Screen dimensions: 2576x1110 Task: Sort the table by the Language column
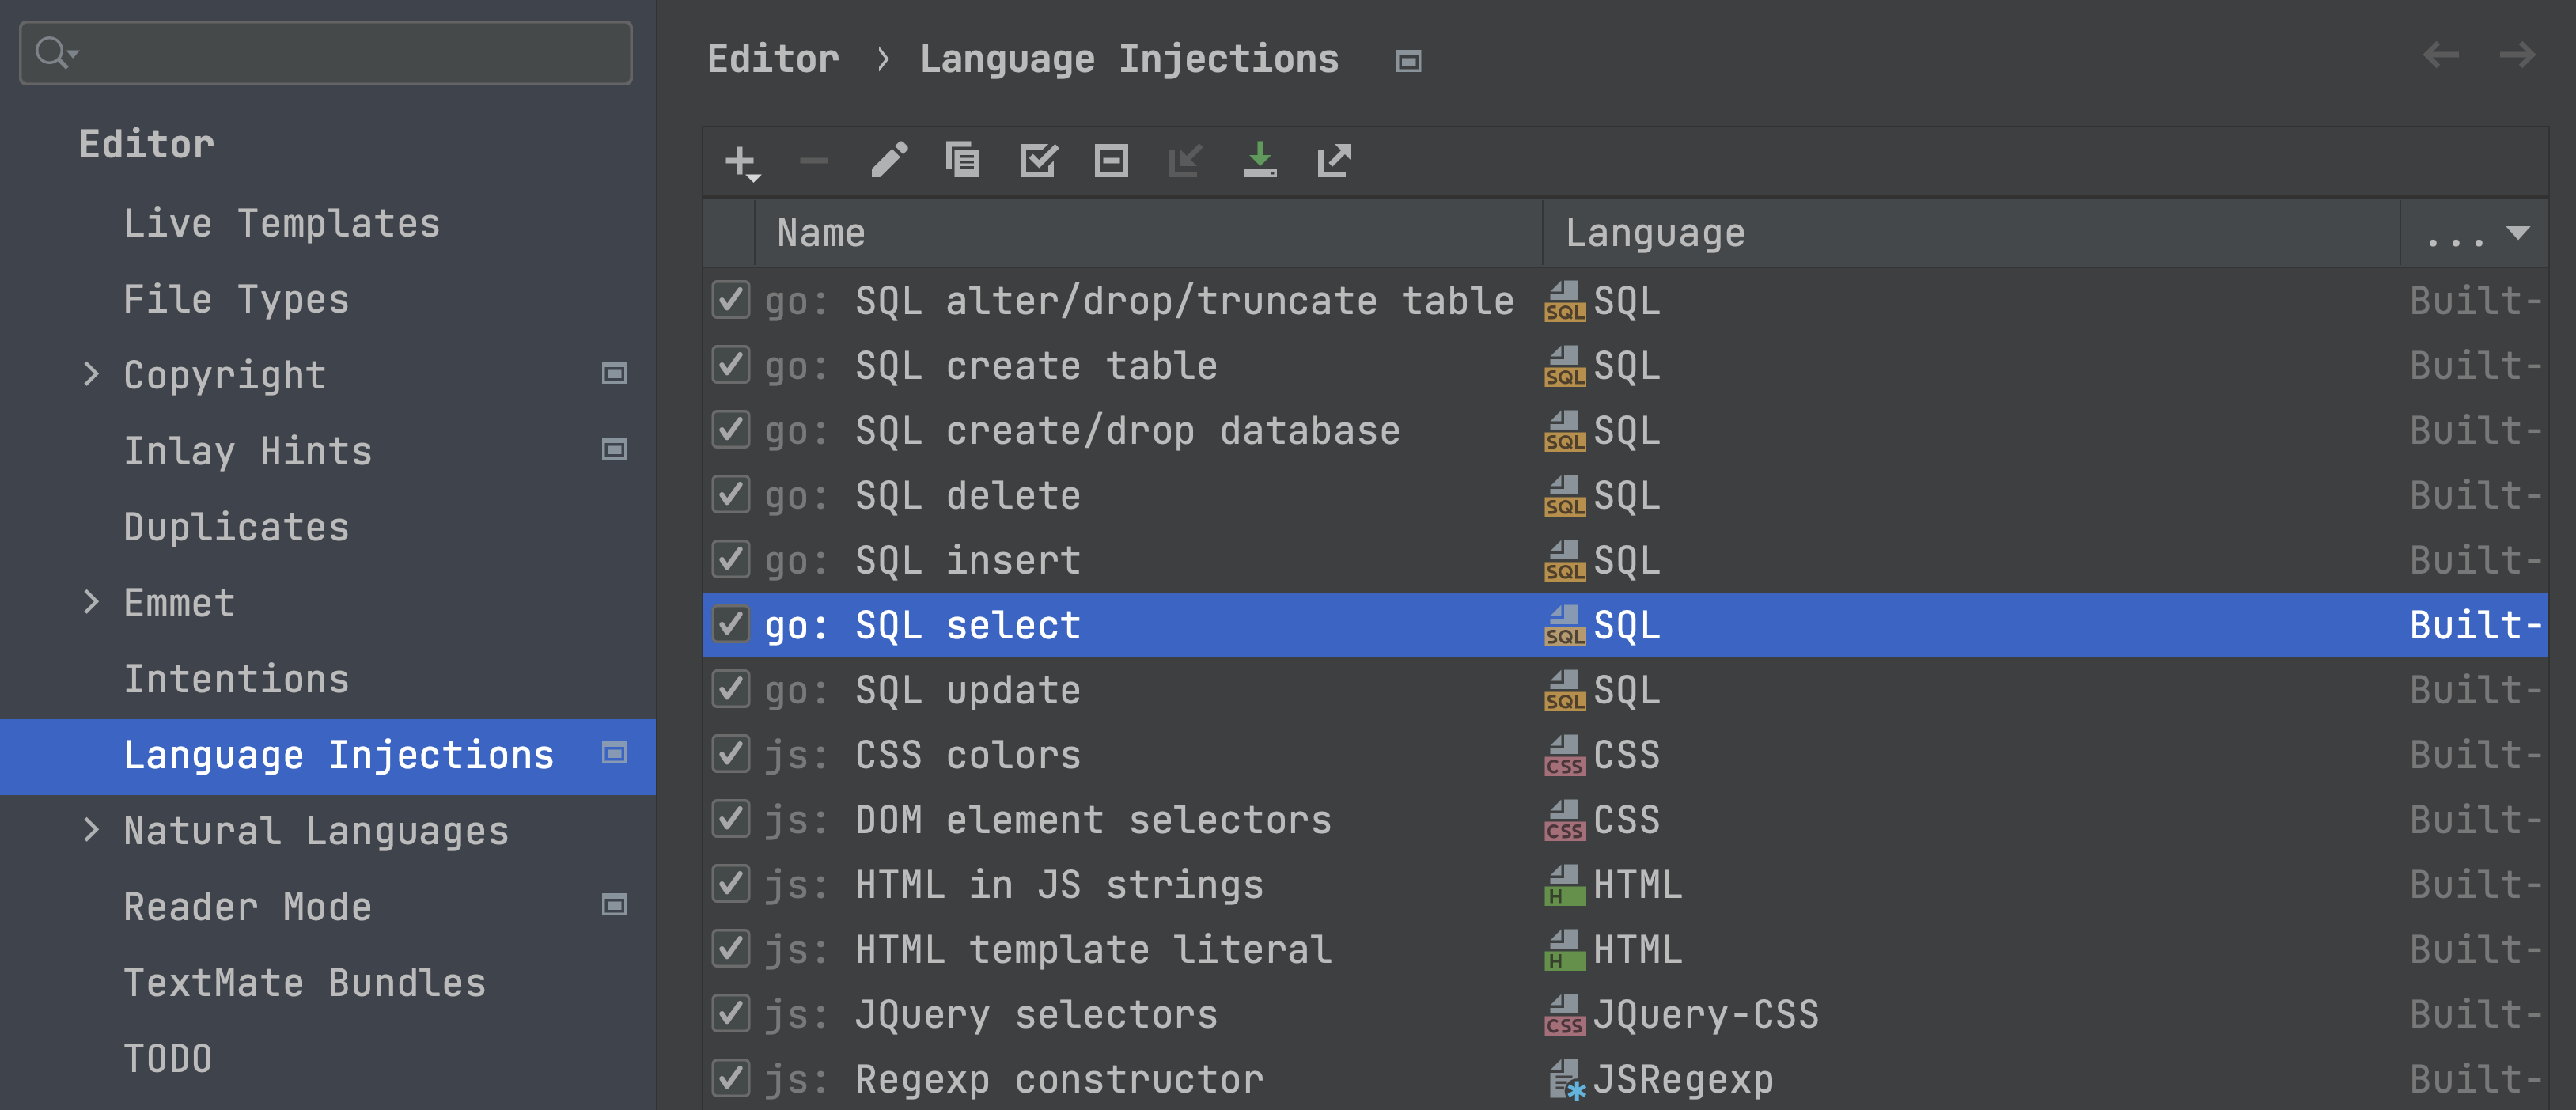(1654, 233)
